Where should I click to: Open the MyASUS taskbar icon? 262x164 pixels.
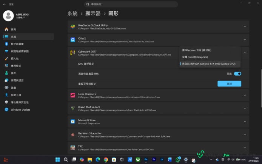click(130, 159)
